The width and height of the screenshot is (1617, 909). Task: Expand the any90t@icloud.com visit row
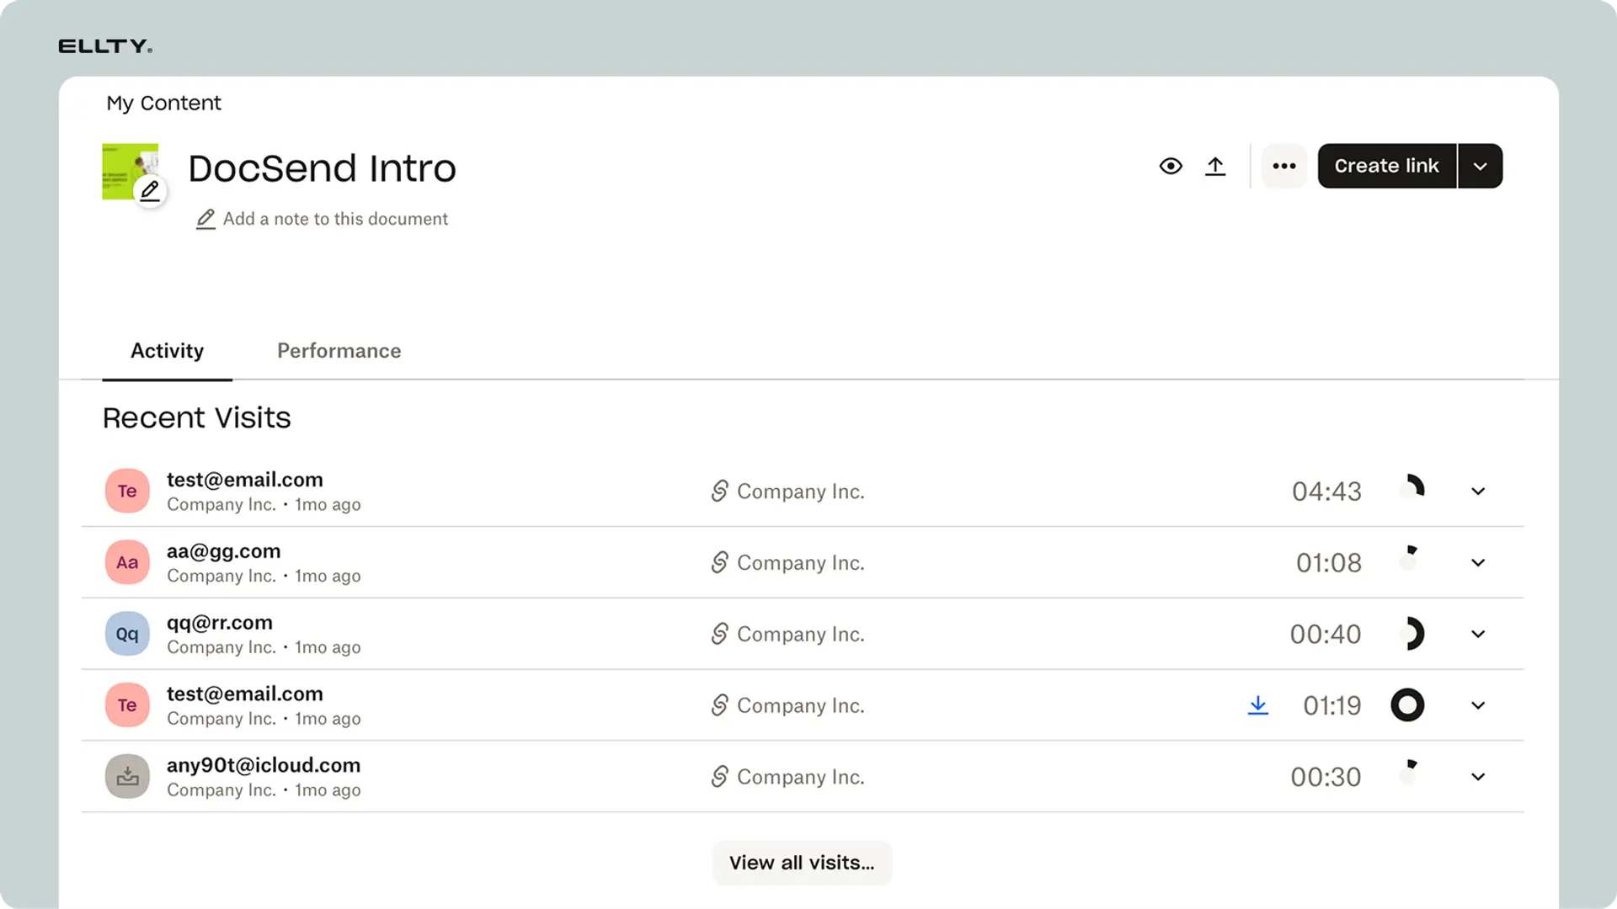coord(1478,777)
